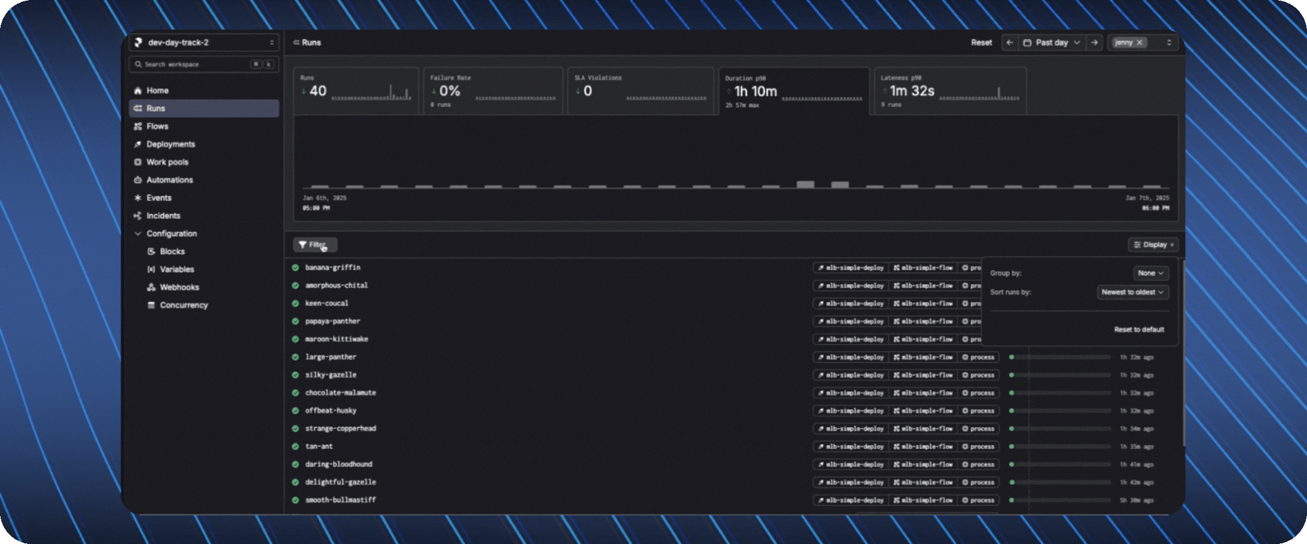Viewport: 1307px width, 544px height.
Task: Click the Home icon in the sidebar
Action: click(x=138, y=91)
